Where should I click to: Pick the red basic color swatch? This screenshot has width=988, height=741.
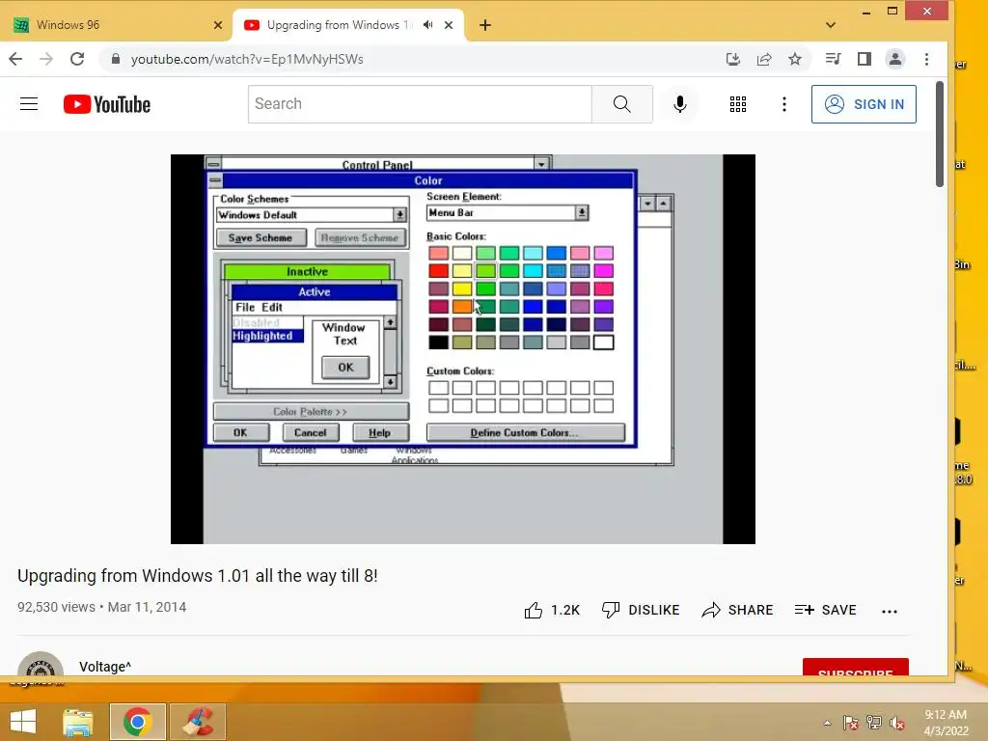(x=439, y=271)
